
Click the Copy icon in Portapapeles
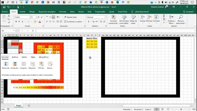point(9,19)
